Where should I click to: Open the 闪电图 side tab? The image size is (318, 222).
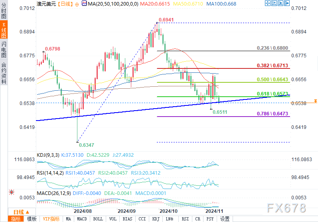pos(4,50)
